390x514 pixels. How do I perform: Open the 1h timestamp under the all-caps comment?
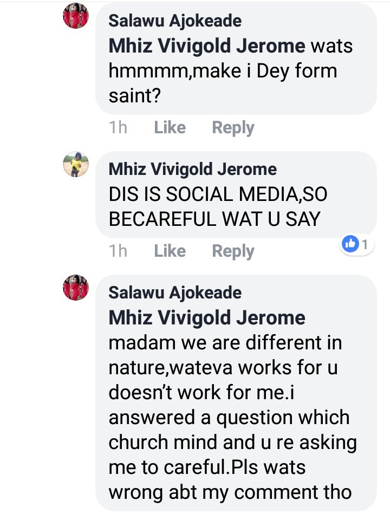pyautogui.click(x=118, y=251)
